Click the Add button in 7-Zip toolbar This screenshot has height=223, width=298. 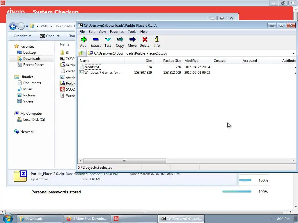click(83, 42)
